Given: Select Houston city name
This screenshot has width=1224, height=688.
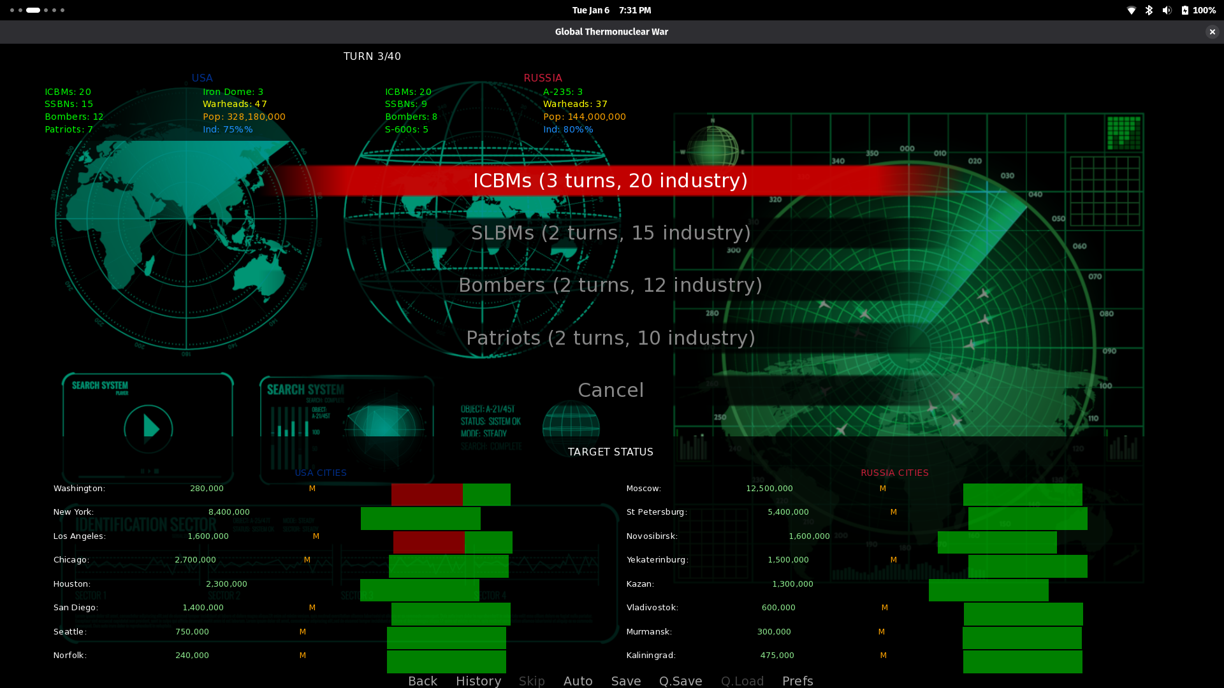Looking at the screenshot, I should [72, 584].
